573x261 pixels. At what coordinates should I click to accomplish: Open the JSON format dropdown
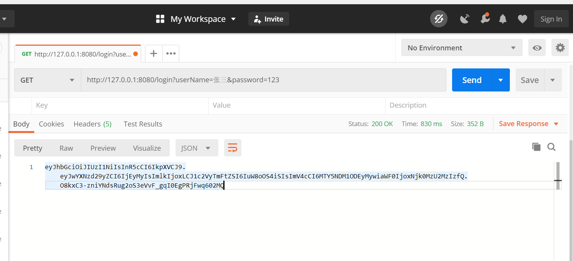197,148
